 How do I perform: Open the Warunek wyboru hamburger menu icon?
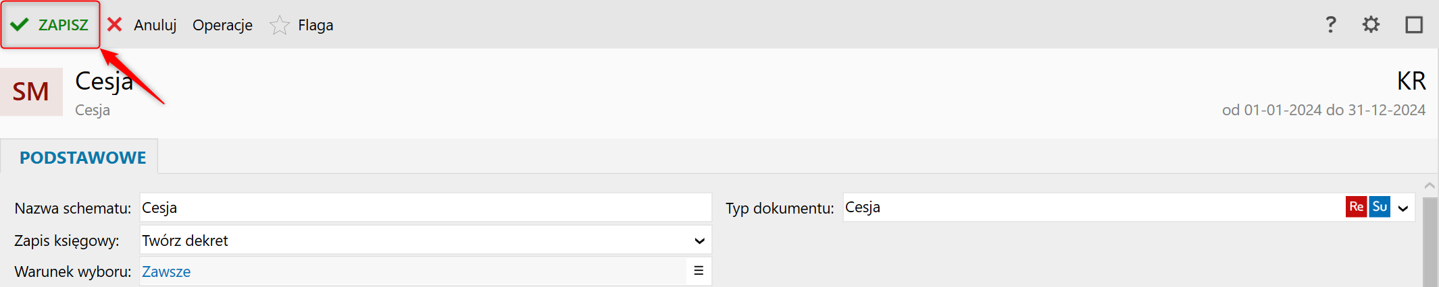click(x=699, y=271)
